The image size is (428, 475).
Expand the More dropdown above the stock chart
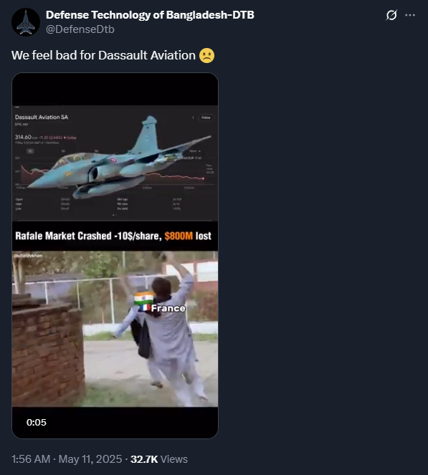tap(195, 151)
